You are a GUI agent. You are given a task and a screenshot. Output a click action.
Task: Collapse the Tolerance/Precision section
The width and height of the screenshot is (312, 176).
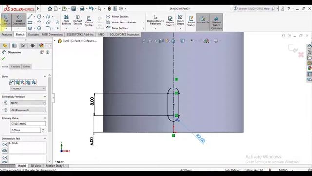(x=45, y=97)
